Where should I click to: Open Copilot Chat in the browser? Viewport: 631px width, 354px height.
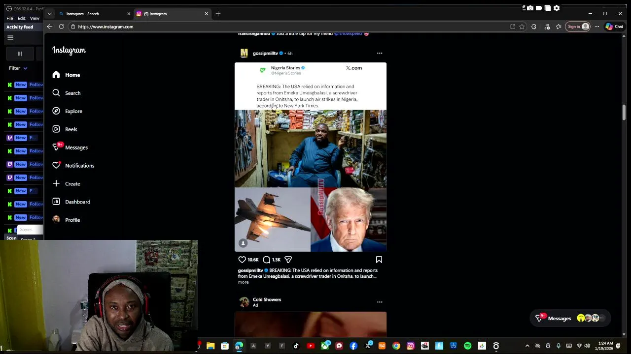pyautogui.click(x=614, y=27)
